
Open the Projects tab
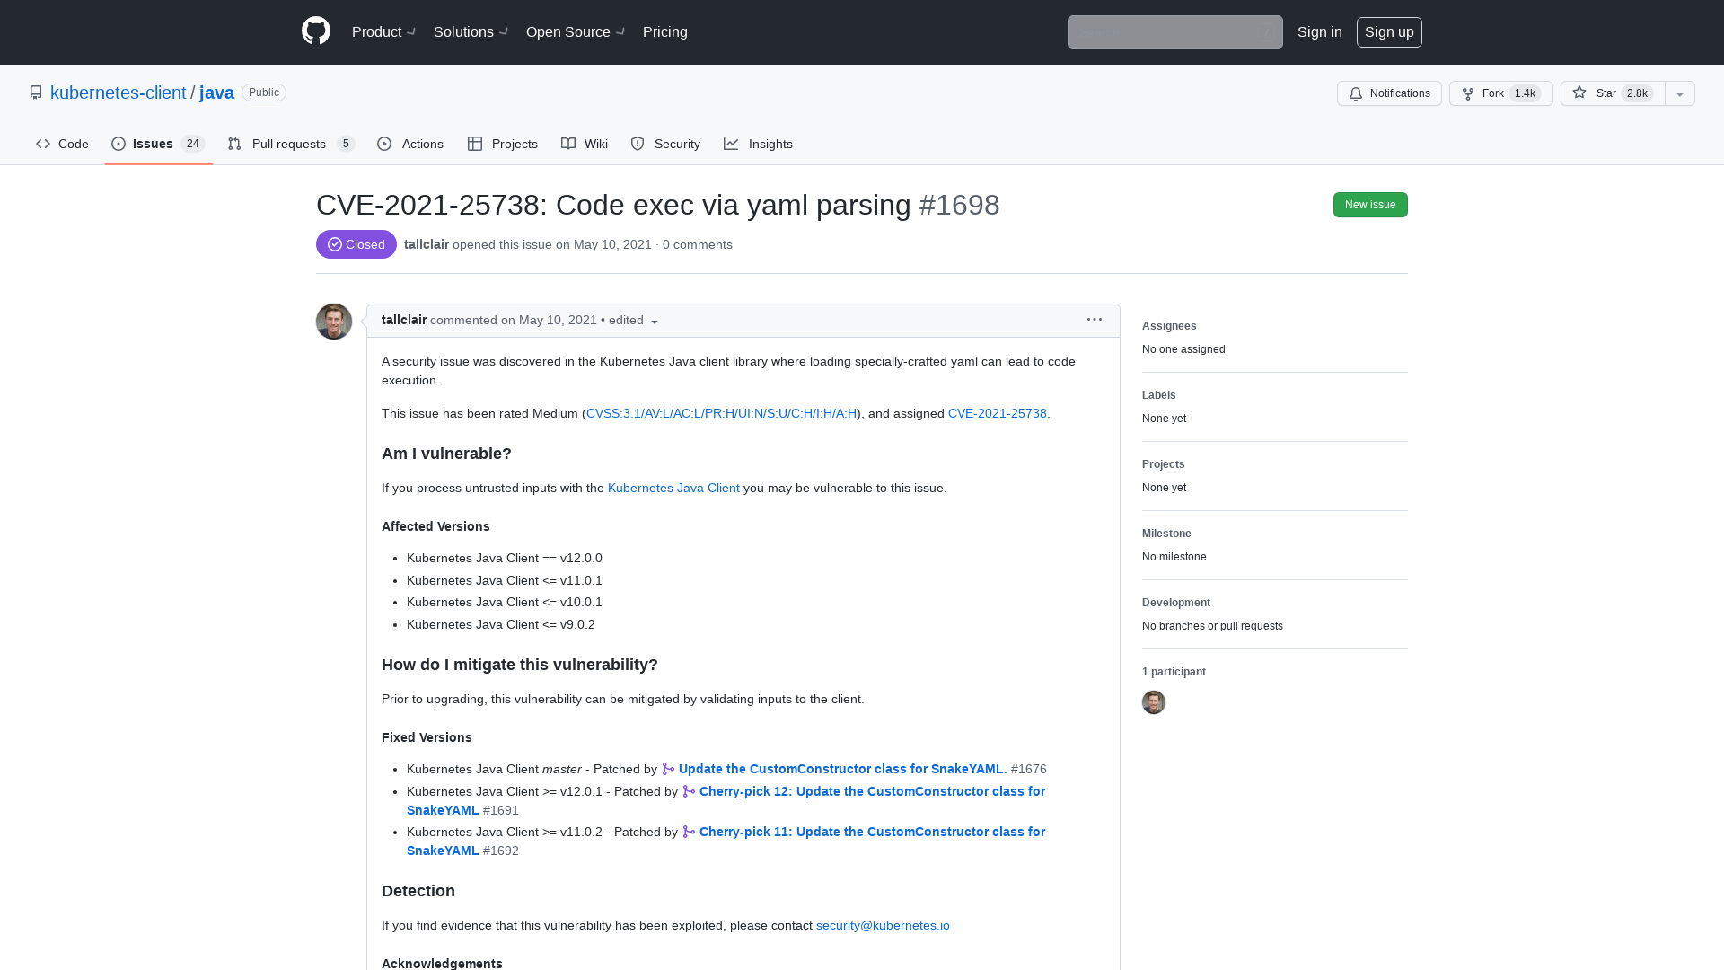pos(503,144)
